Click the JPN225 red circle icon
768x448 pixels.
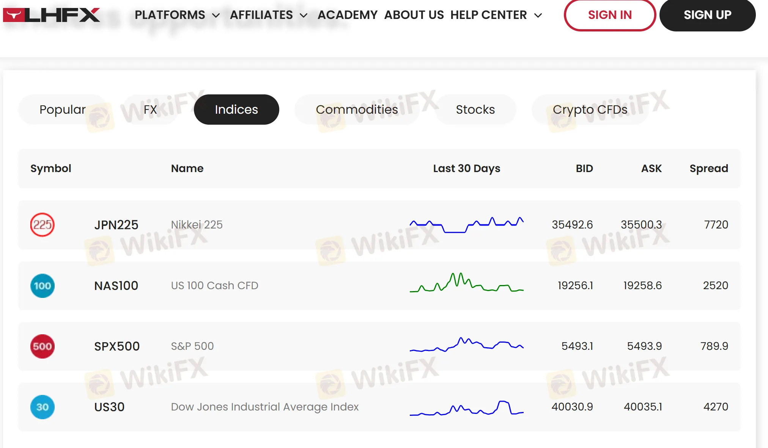click(42, 225)
